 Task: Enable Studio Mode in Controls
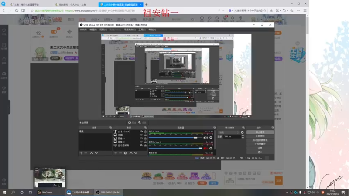coord(260,144)
